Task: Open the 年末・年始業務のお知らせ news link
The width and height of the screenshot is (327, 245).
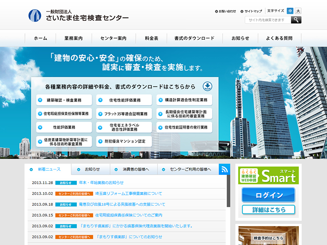Action: pos(101,183)
